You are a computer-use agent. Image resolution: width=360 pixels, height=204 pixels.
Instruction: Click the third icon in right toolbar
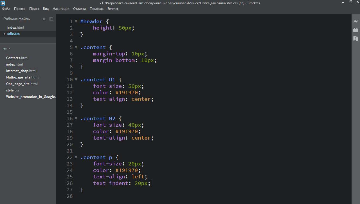(356, 39)
